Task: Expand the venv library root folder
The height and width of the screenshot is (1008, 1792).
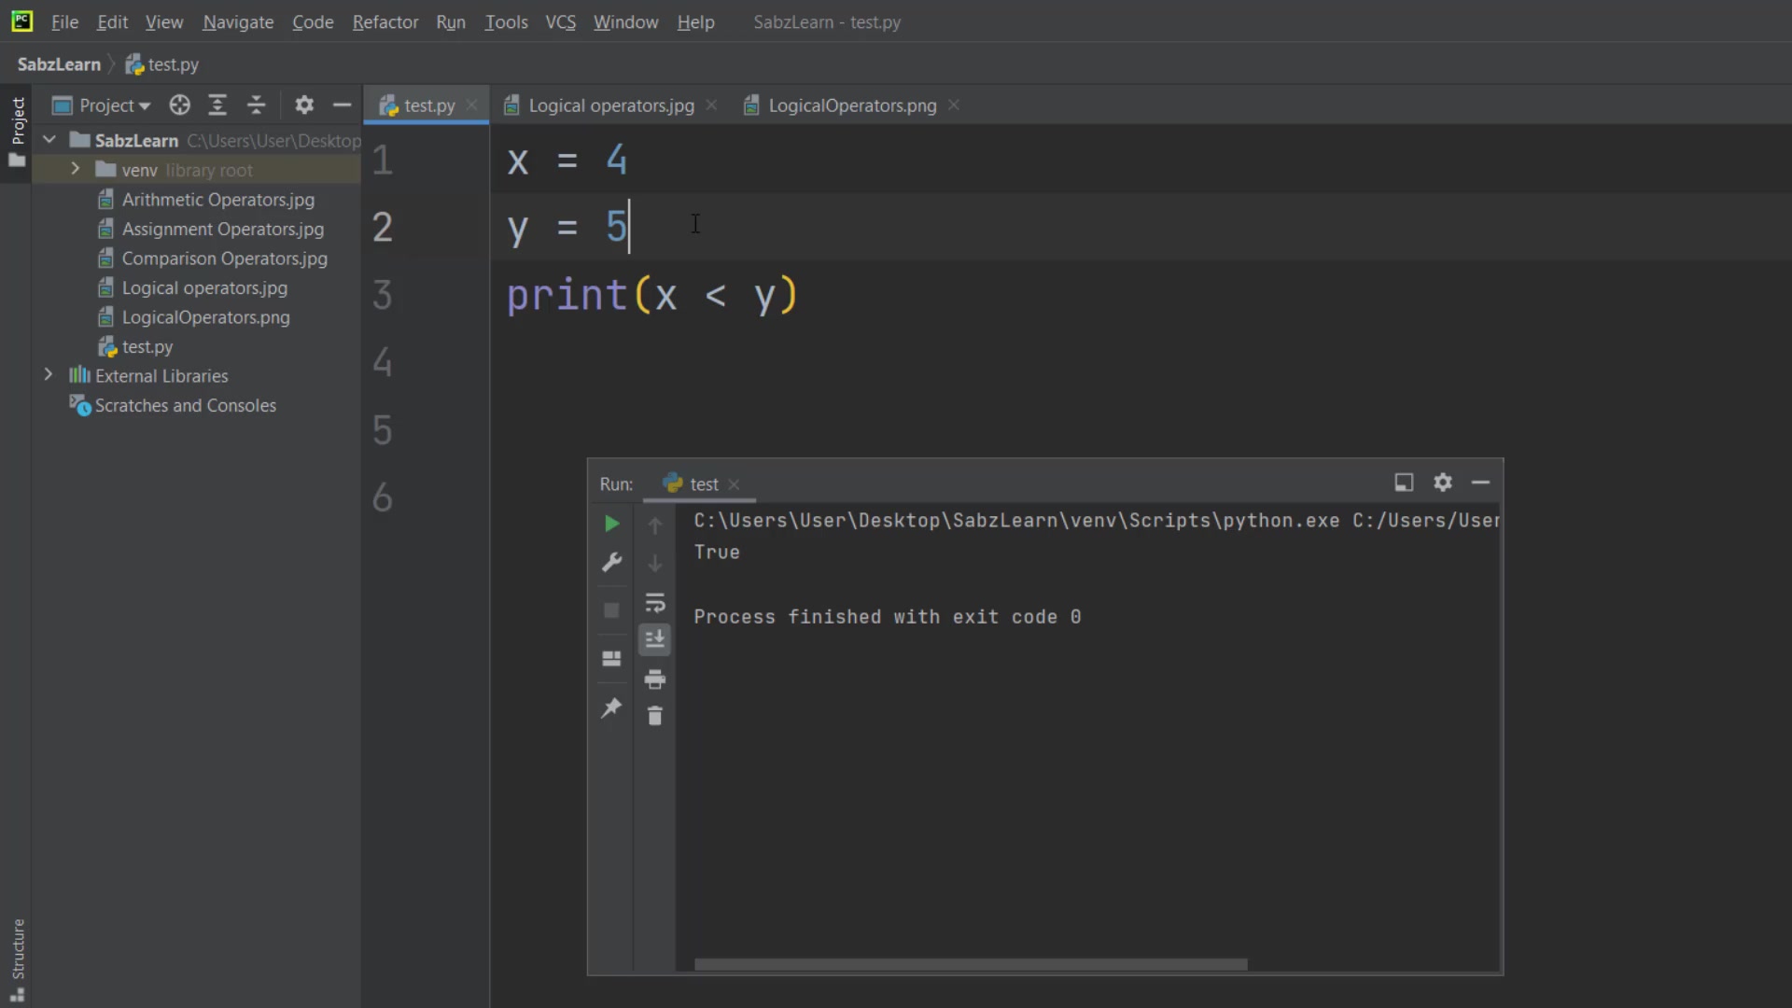Action: [76, 169]
